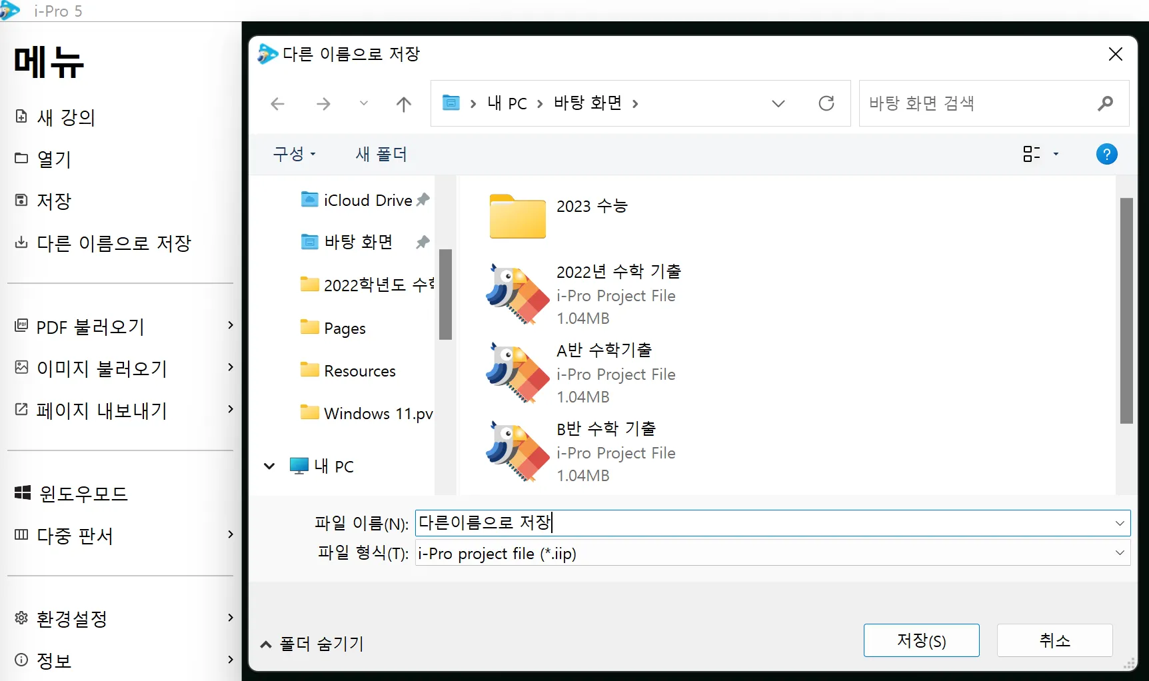
Task: Click the 새 폴더 button
Action: click(x=381, y=155)
